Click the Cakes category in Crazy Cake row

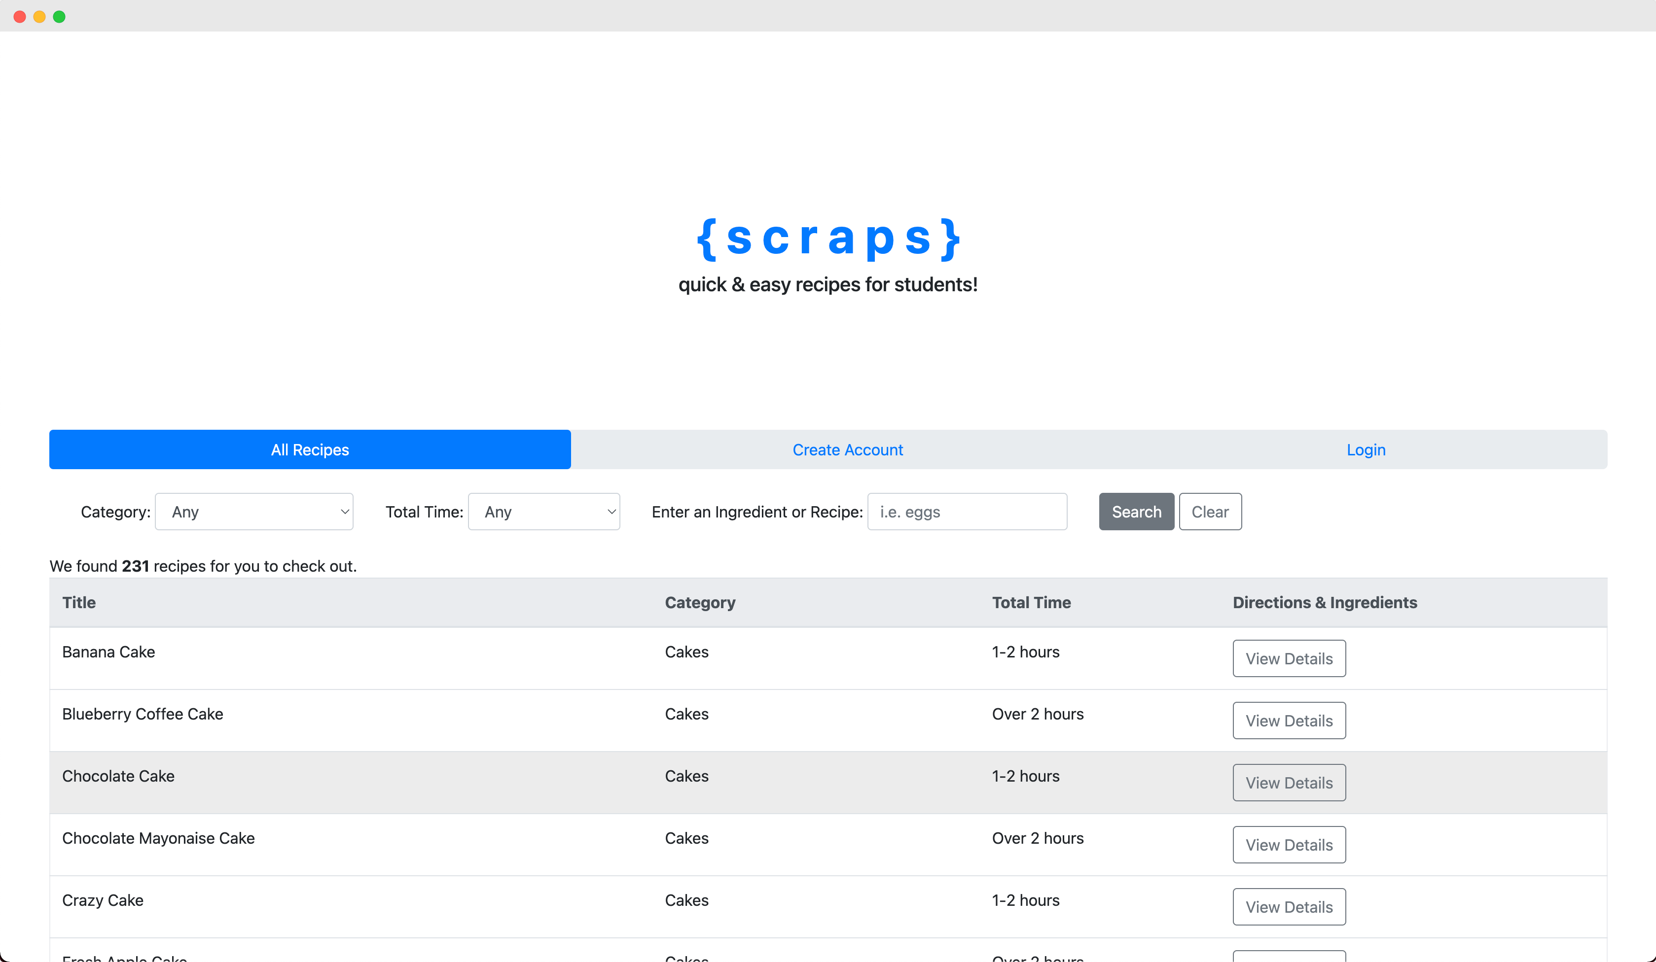click(x=686, y=899)
